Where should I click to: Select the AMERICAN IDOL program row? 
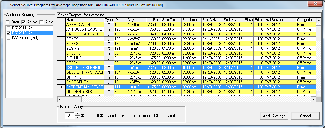point(85,25)
